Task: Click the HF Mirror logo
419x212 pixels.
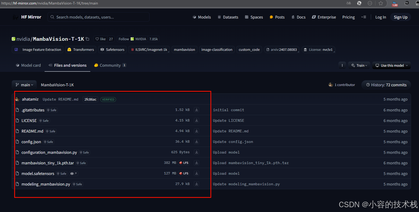Action: 27,17
